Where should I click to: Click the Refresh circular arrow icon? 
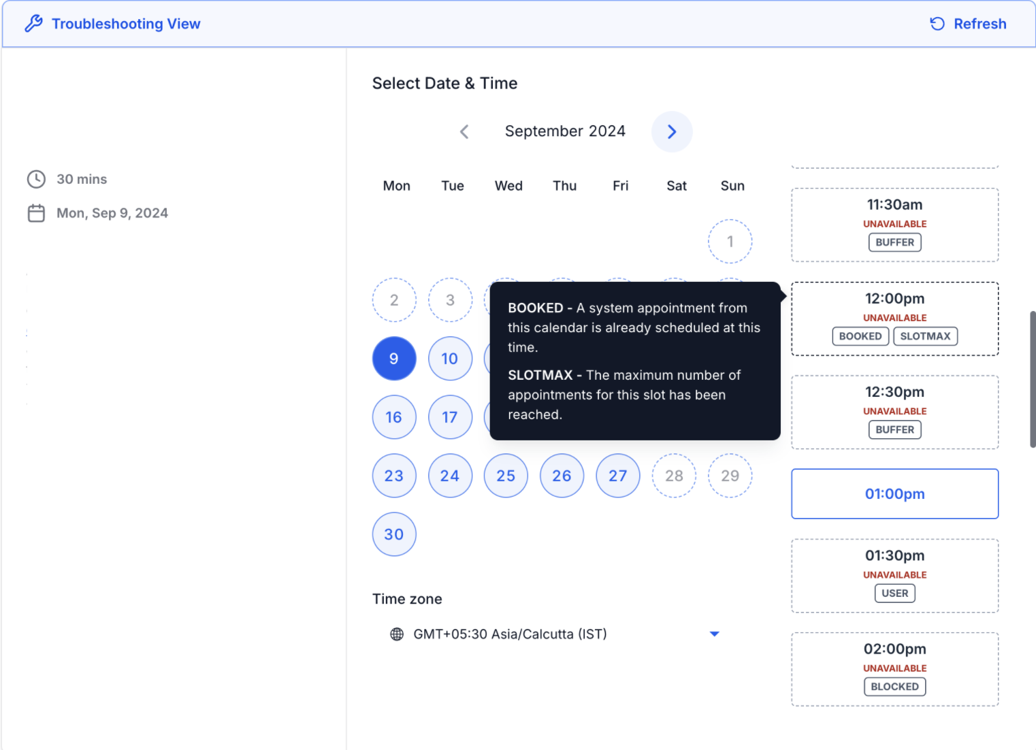(x=937, y=24)
